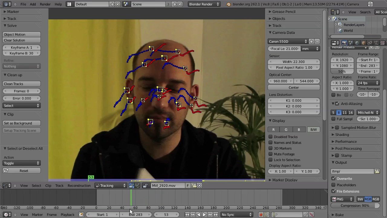Enable Mute Footage checkbox
Image resolution: width=387 pixels, height=218 pixels.
271,154
